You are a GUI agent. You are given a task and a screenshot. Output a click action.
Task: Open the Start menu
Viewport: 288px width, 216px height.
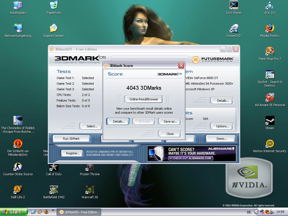[x=14, y=212]
